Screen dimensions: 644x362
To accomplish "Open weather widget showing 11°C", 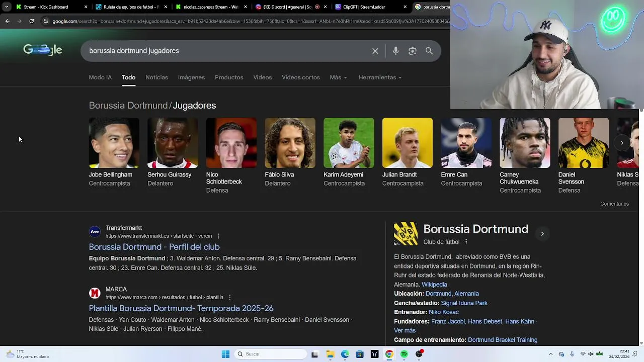I will 28,354.
